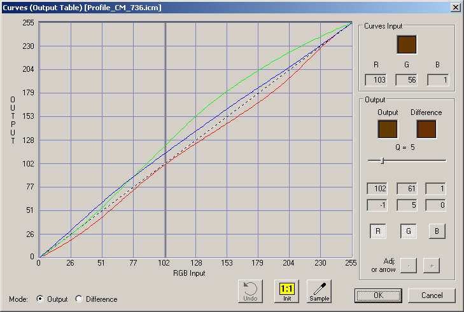Click the Curves Input color swatch

[407, 44]
